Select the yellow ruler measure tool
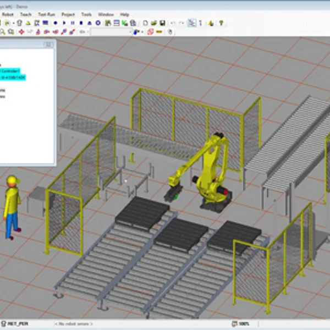330x330 pixels. pyautogui.click(x=159, y=32)
